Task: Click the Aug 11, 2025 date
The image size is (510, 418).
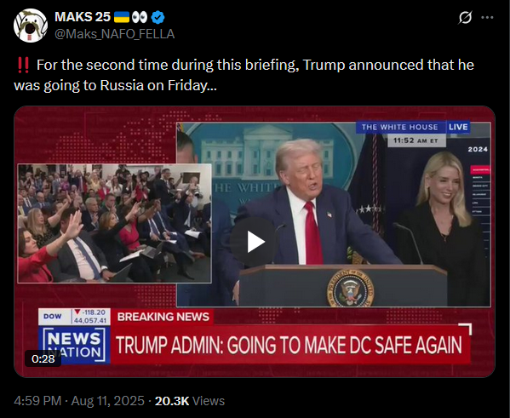Action: pos(107,401)
